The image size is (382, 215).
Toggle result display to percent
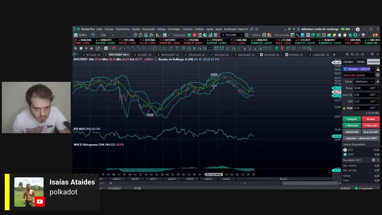pyautogui.click(x=378, y=160)
